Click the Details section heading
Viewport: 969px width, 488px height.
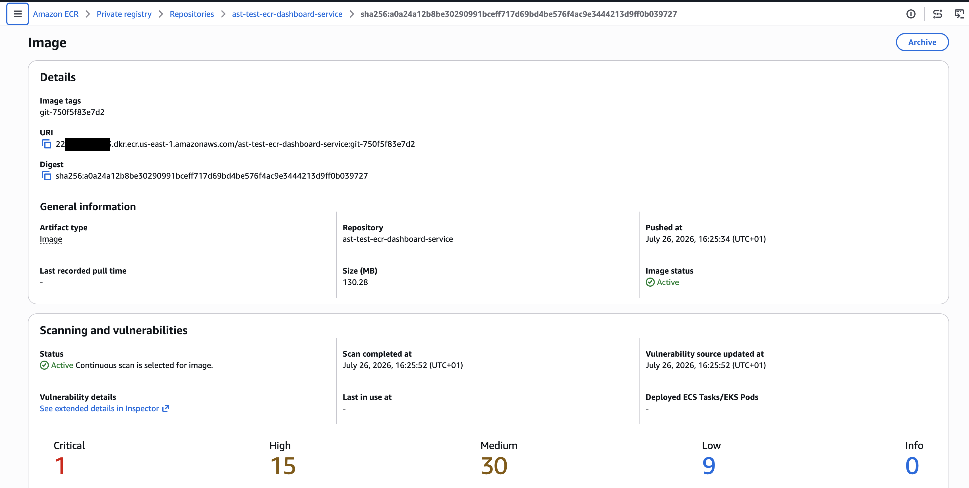click(57, 77)
